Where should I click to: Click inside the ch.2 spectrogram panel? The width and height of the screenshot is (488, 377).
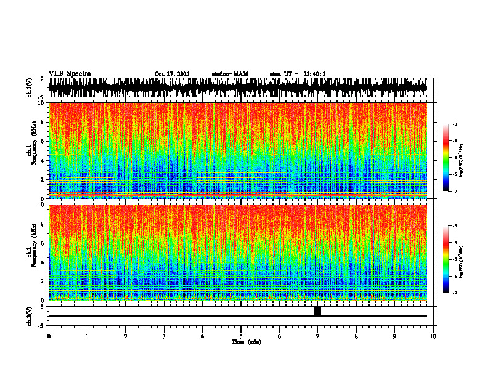click(238, 253)
